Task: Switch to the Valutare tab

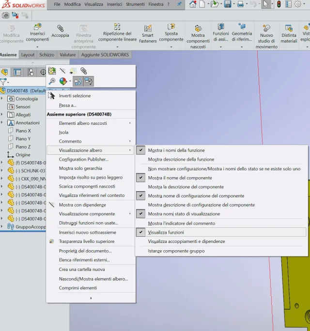Action: coord(68,55)
